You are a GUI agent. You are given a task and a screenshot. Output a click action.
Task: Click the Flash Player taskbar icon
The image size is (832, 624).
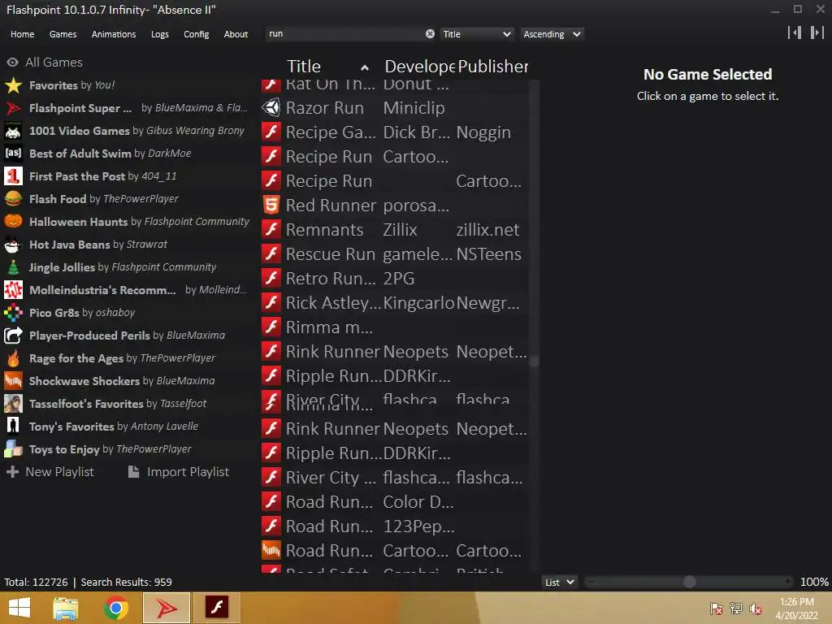click(x=216, y=608)
